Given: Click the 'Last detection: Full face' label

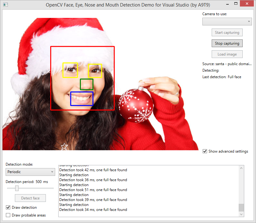Looking at the screenshot, I should coord(222,77).
